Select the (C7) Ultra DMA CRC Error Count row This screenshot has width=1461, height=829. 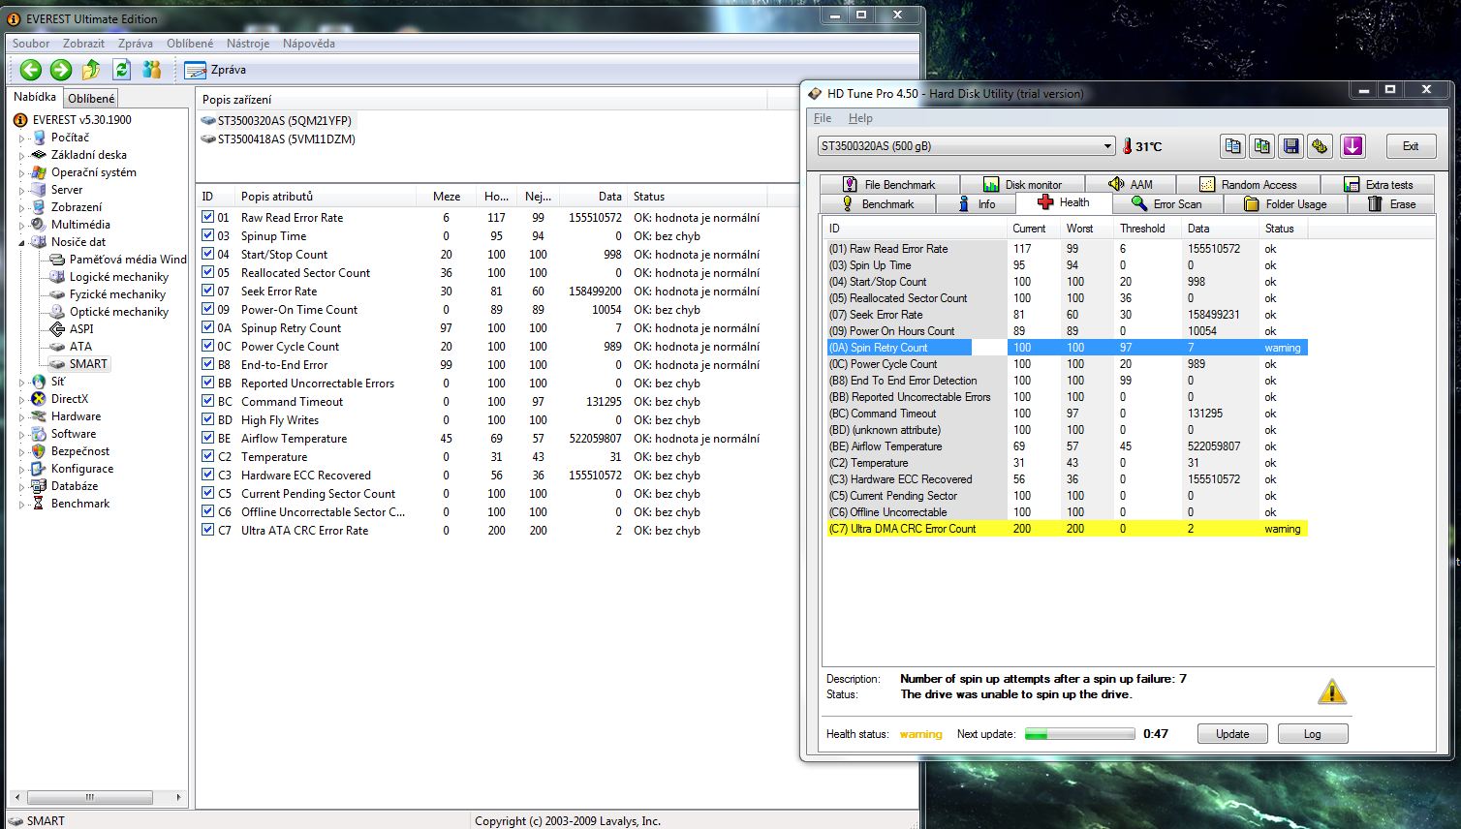tap(1066, 529)
